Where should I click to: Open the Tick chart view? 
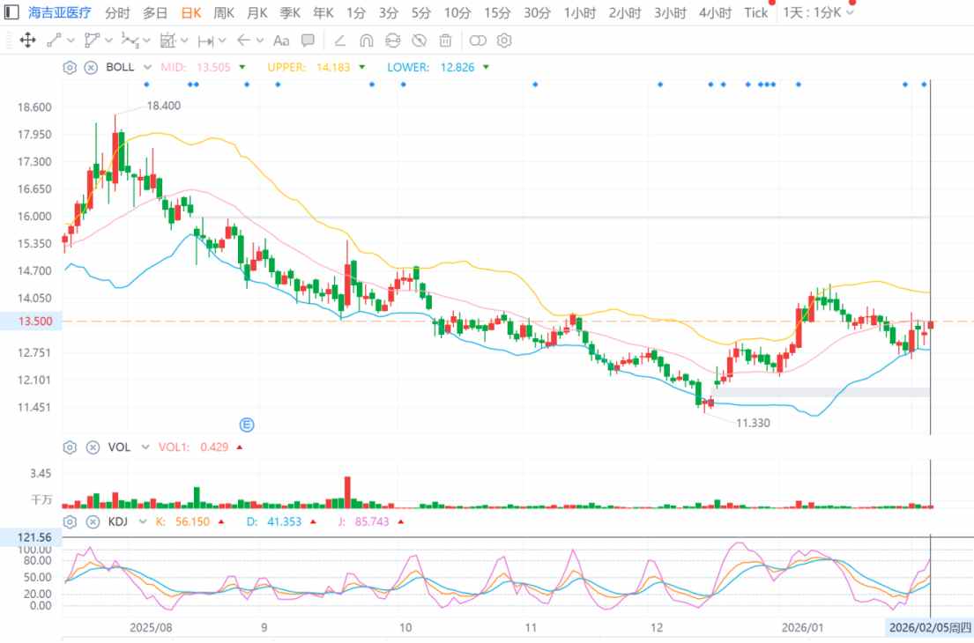[755, 12]
